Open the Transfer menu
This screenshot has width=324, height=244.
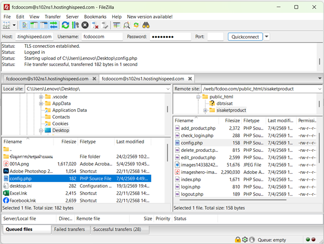click(x=52, y=17)
